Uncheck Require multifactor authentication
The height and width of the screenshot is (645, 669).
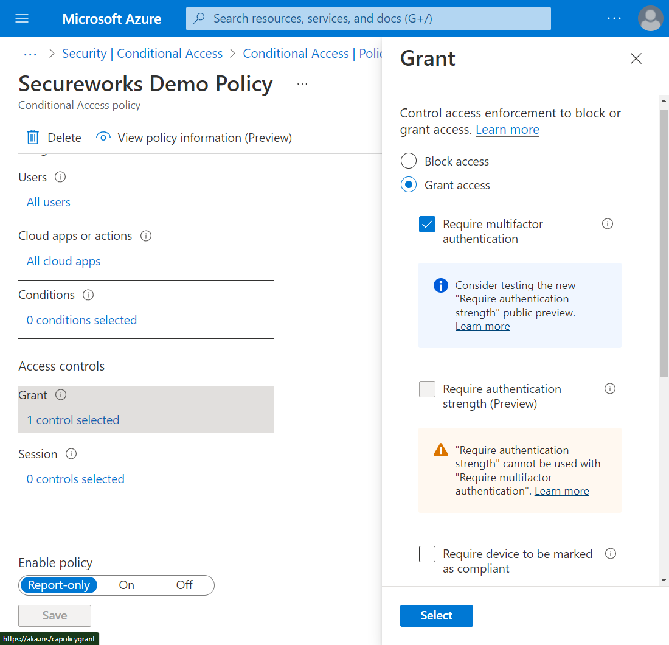point(427,224)
